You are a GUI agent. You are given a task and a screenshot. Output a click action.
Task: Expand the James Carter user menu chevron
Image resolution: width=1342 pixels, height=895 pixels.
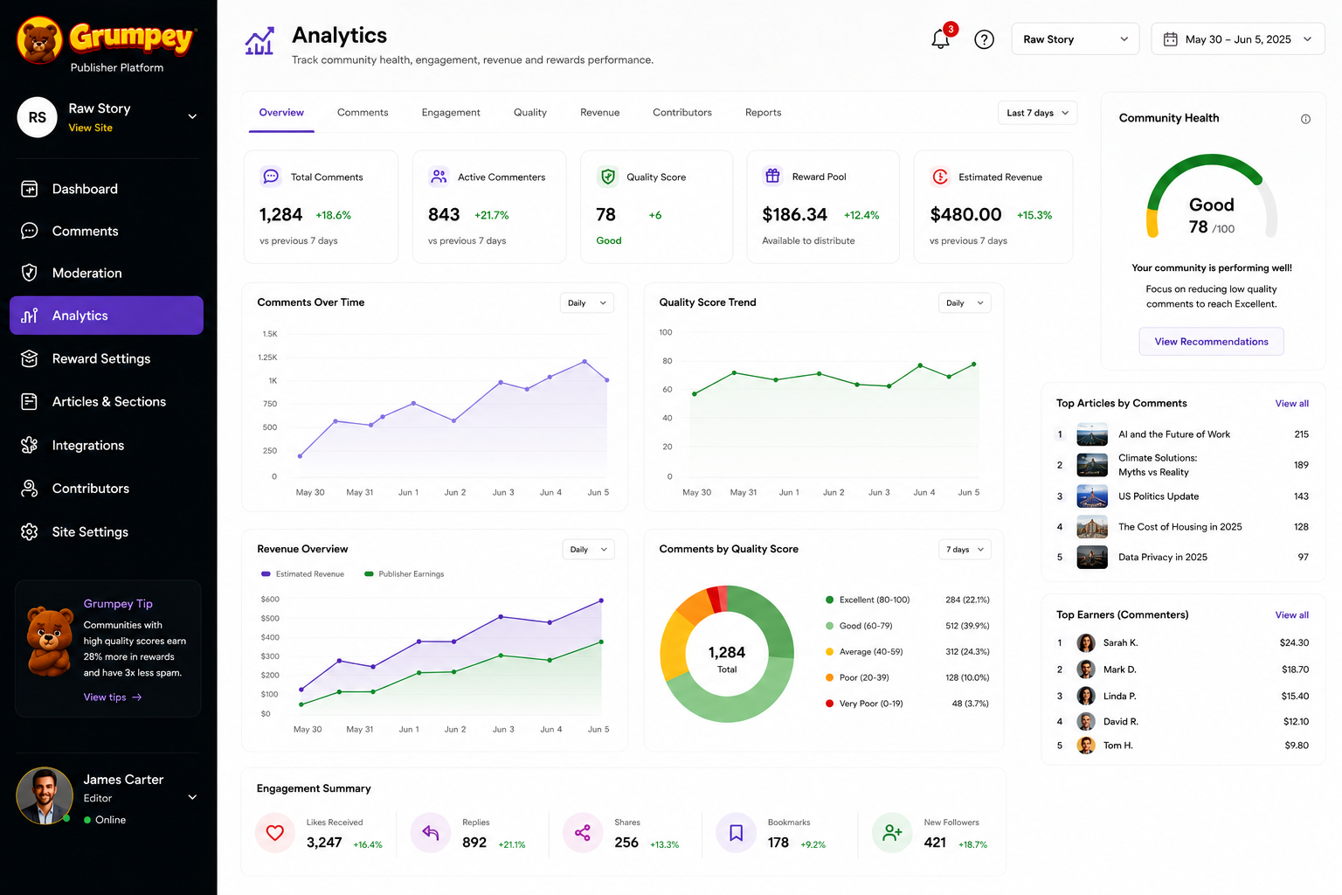click(192, 797)
